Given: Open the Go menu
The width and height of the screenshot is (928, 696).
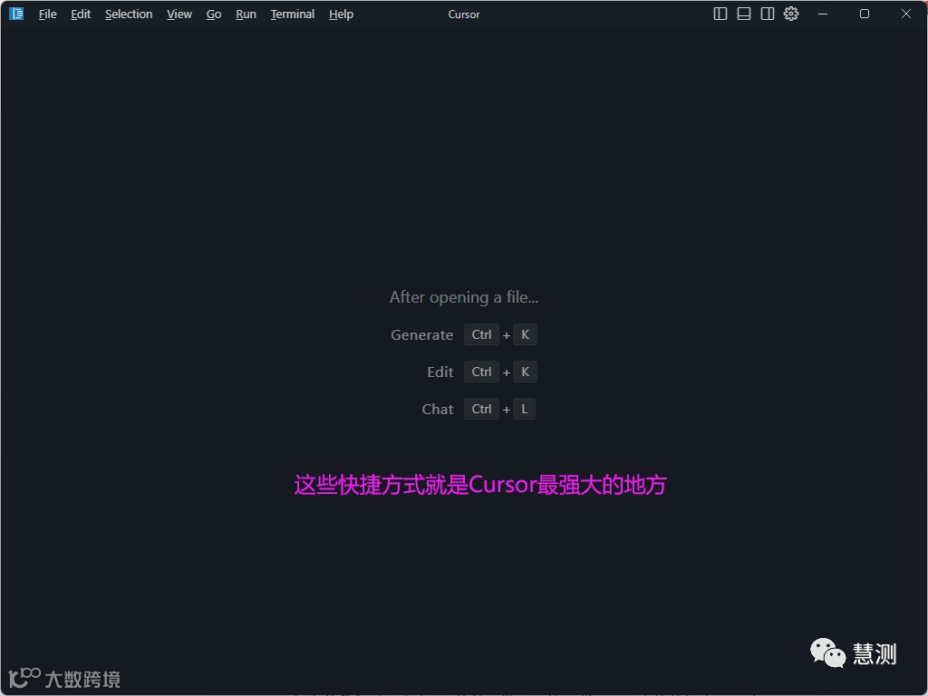Looking at the screenshot, I should click(x=214, y=14).
